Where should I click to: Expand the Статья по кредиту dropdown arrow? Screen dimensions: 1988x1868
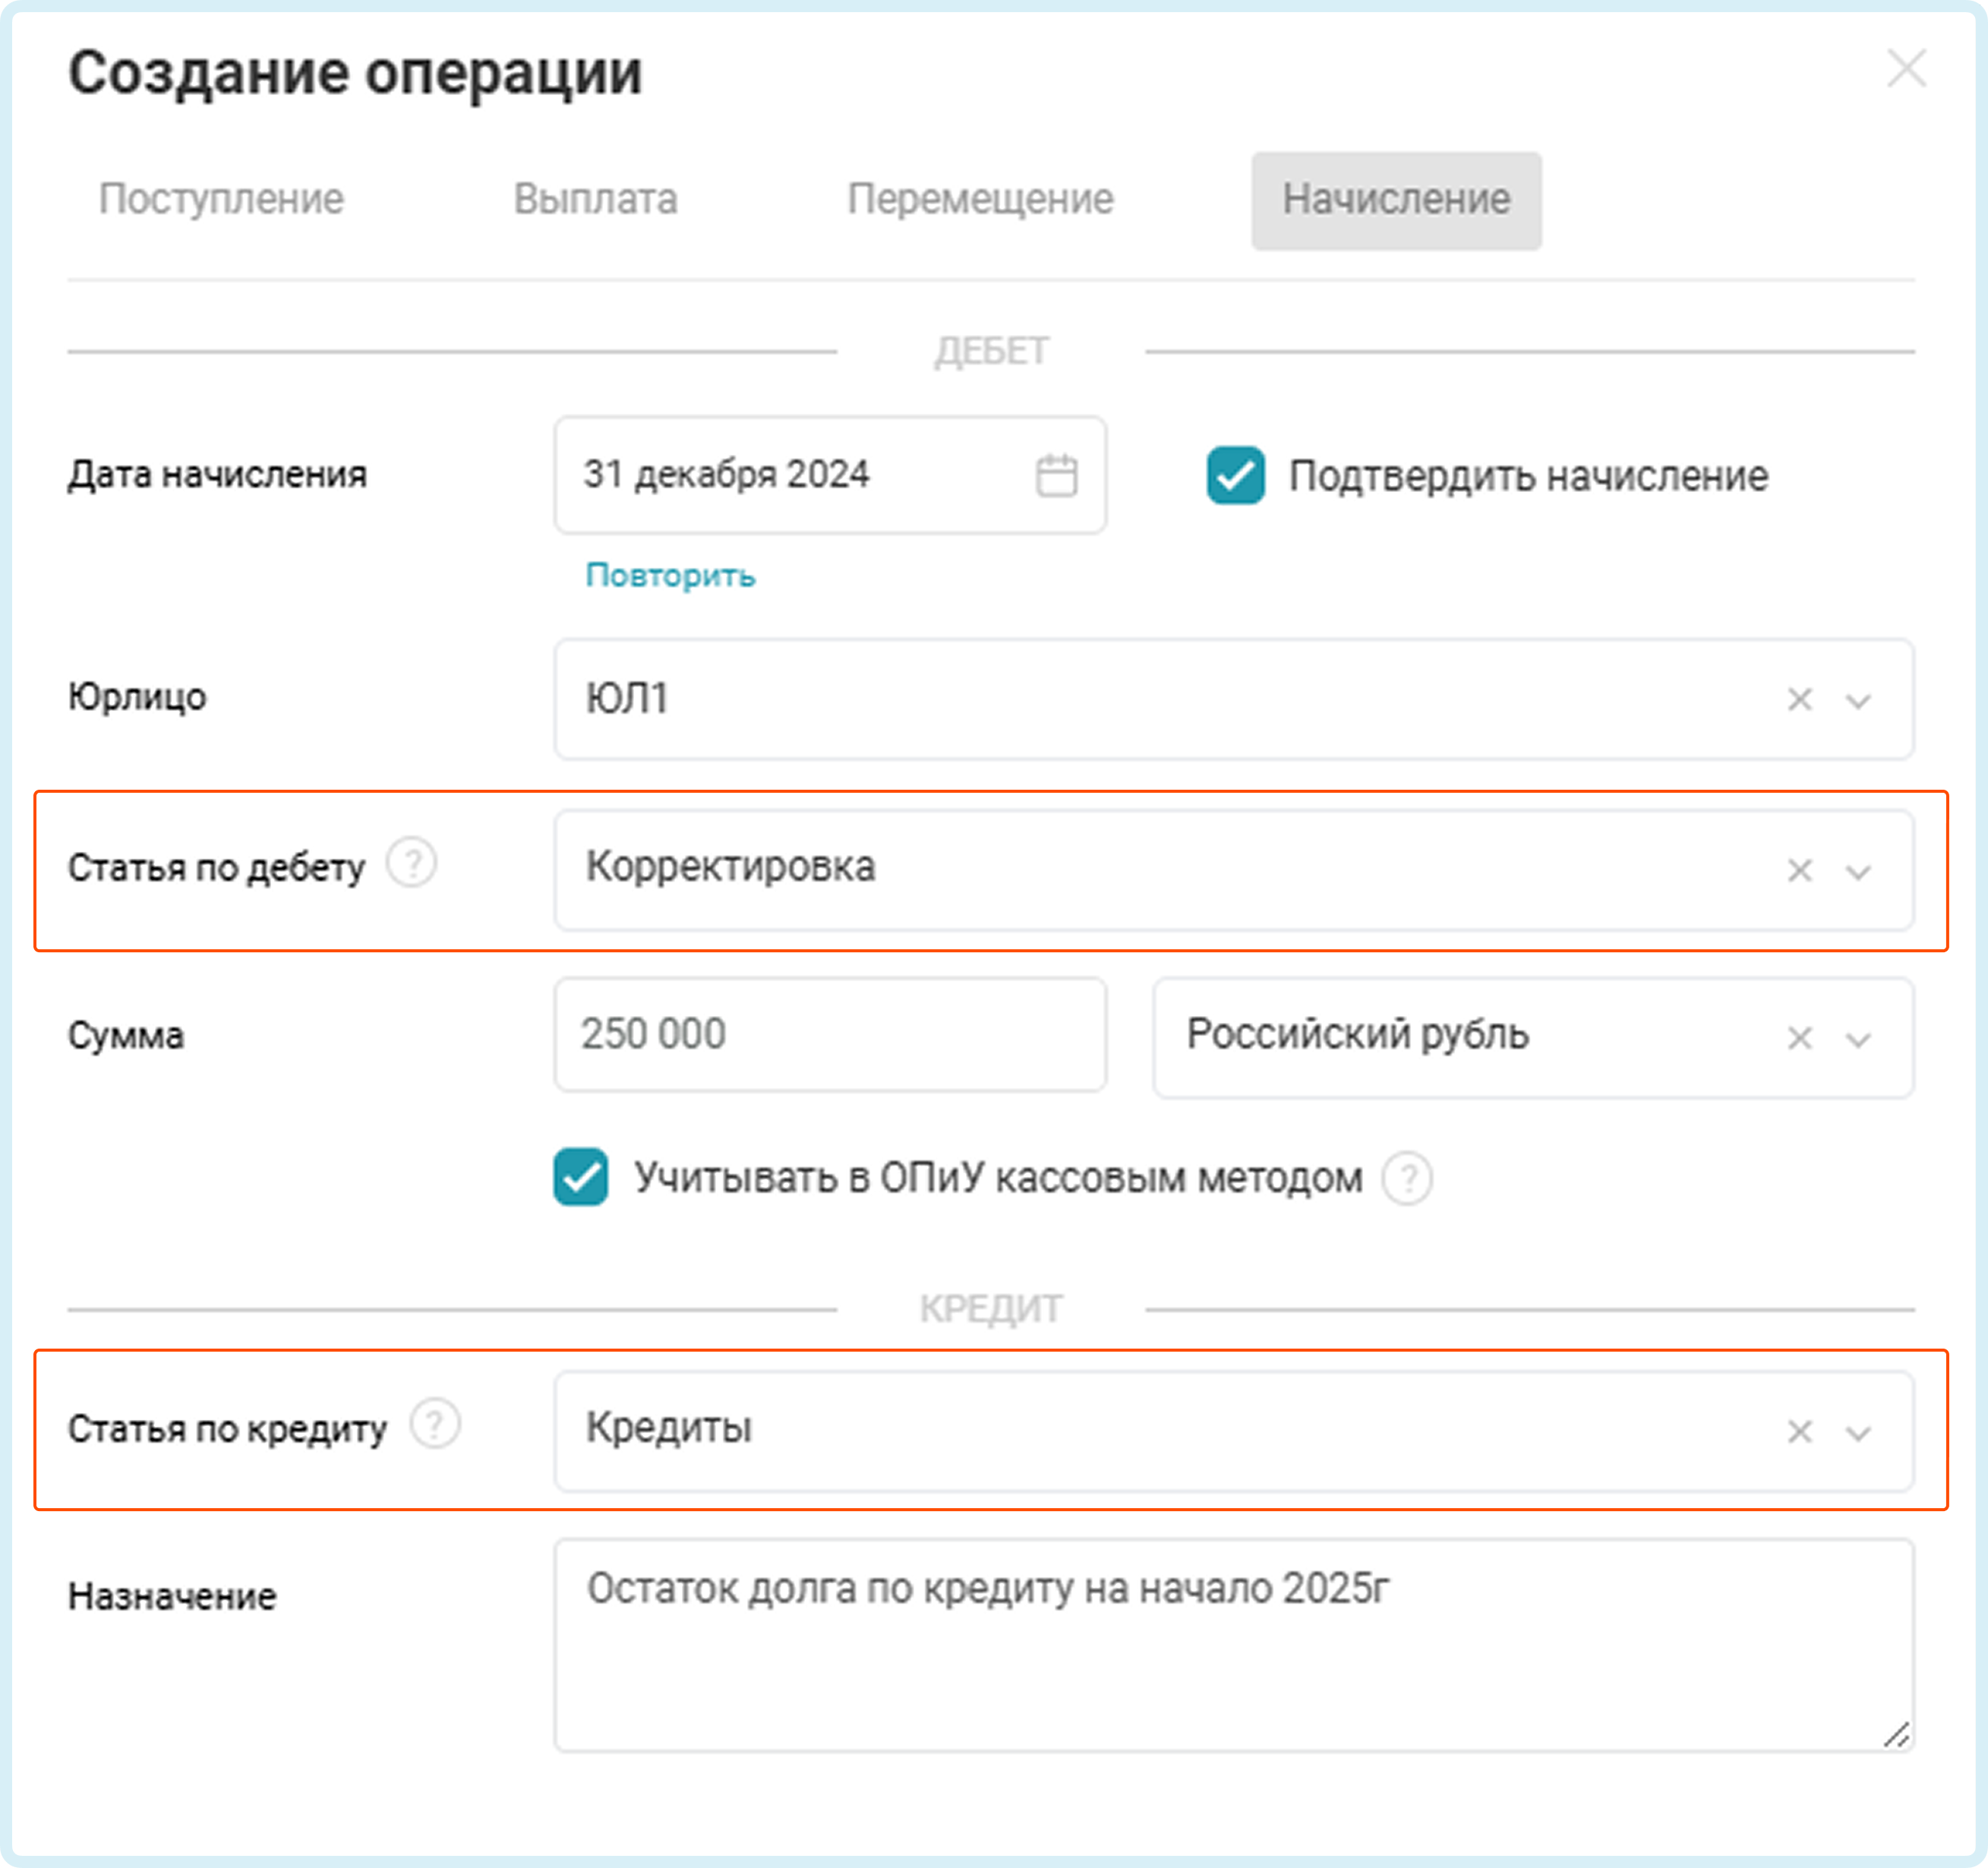tap(1858, 1433)
